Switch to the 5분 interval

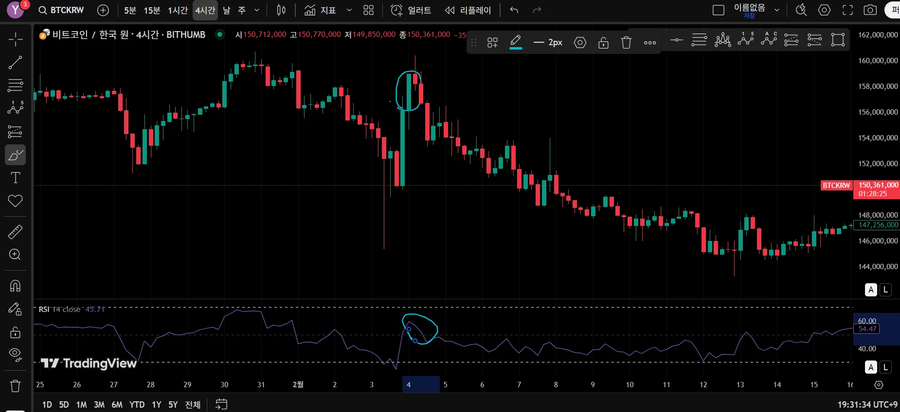point(130,10)
